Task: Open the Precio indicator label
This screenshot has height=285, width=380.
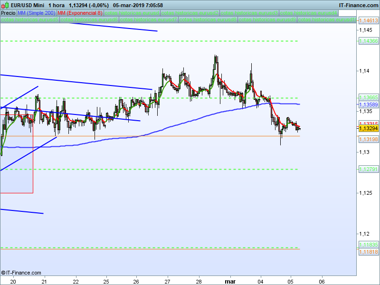Action: (9, 13)
